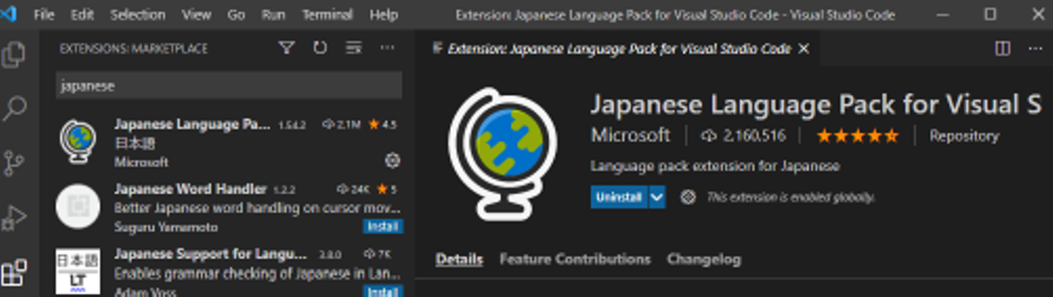Click the 4.5 star rating in list

point(382,125)
